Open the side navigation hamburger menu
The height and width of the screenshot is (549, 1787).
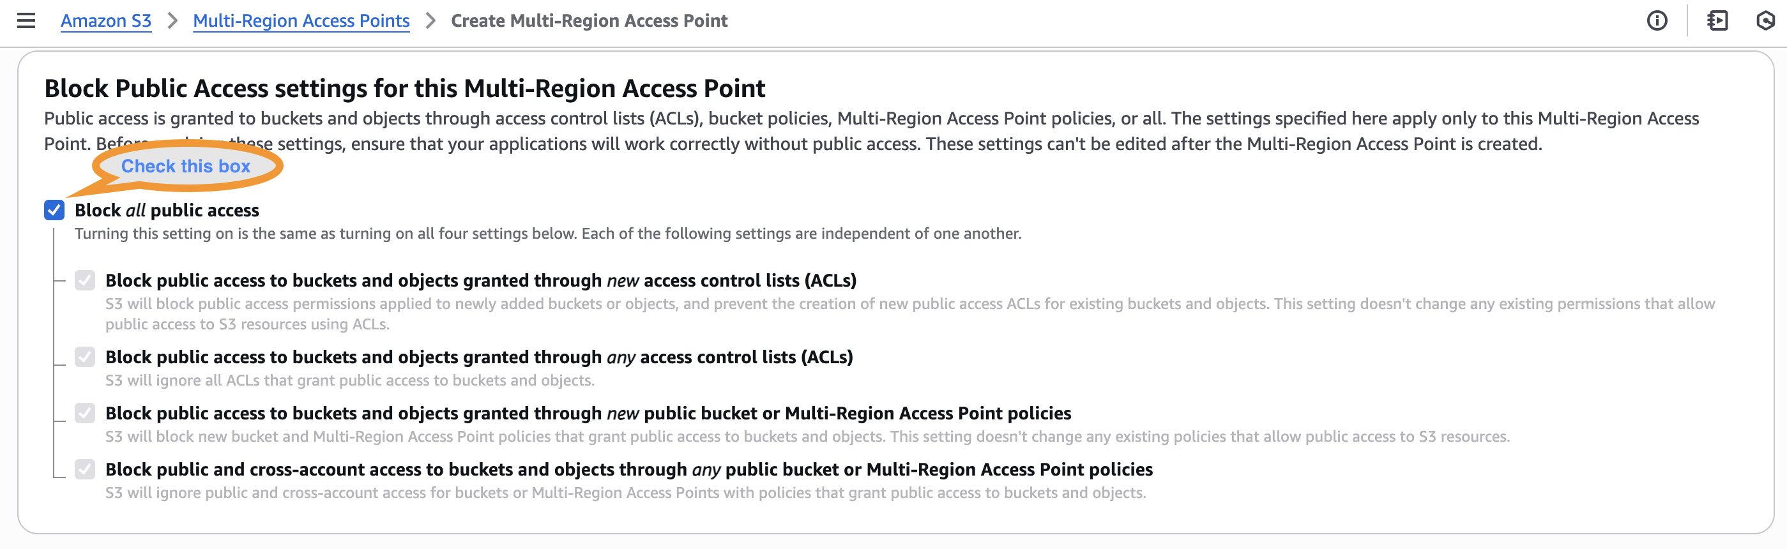coord(26,21)
